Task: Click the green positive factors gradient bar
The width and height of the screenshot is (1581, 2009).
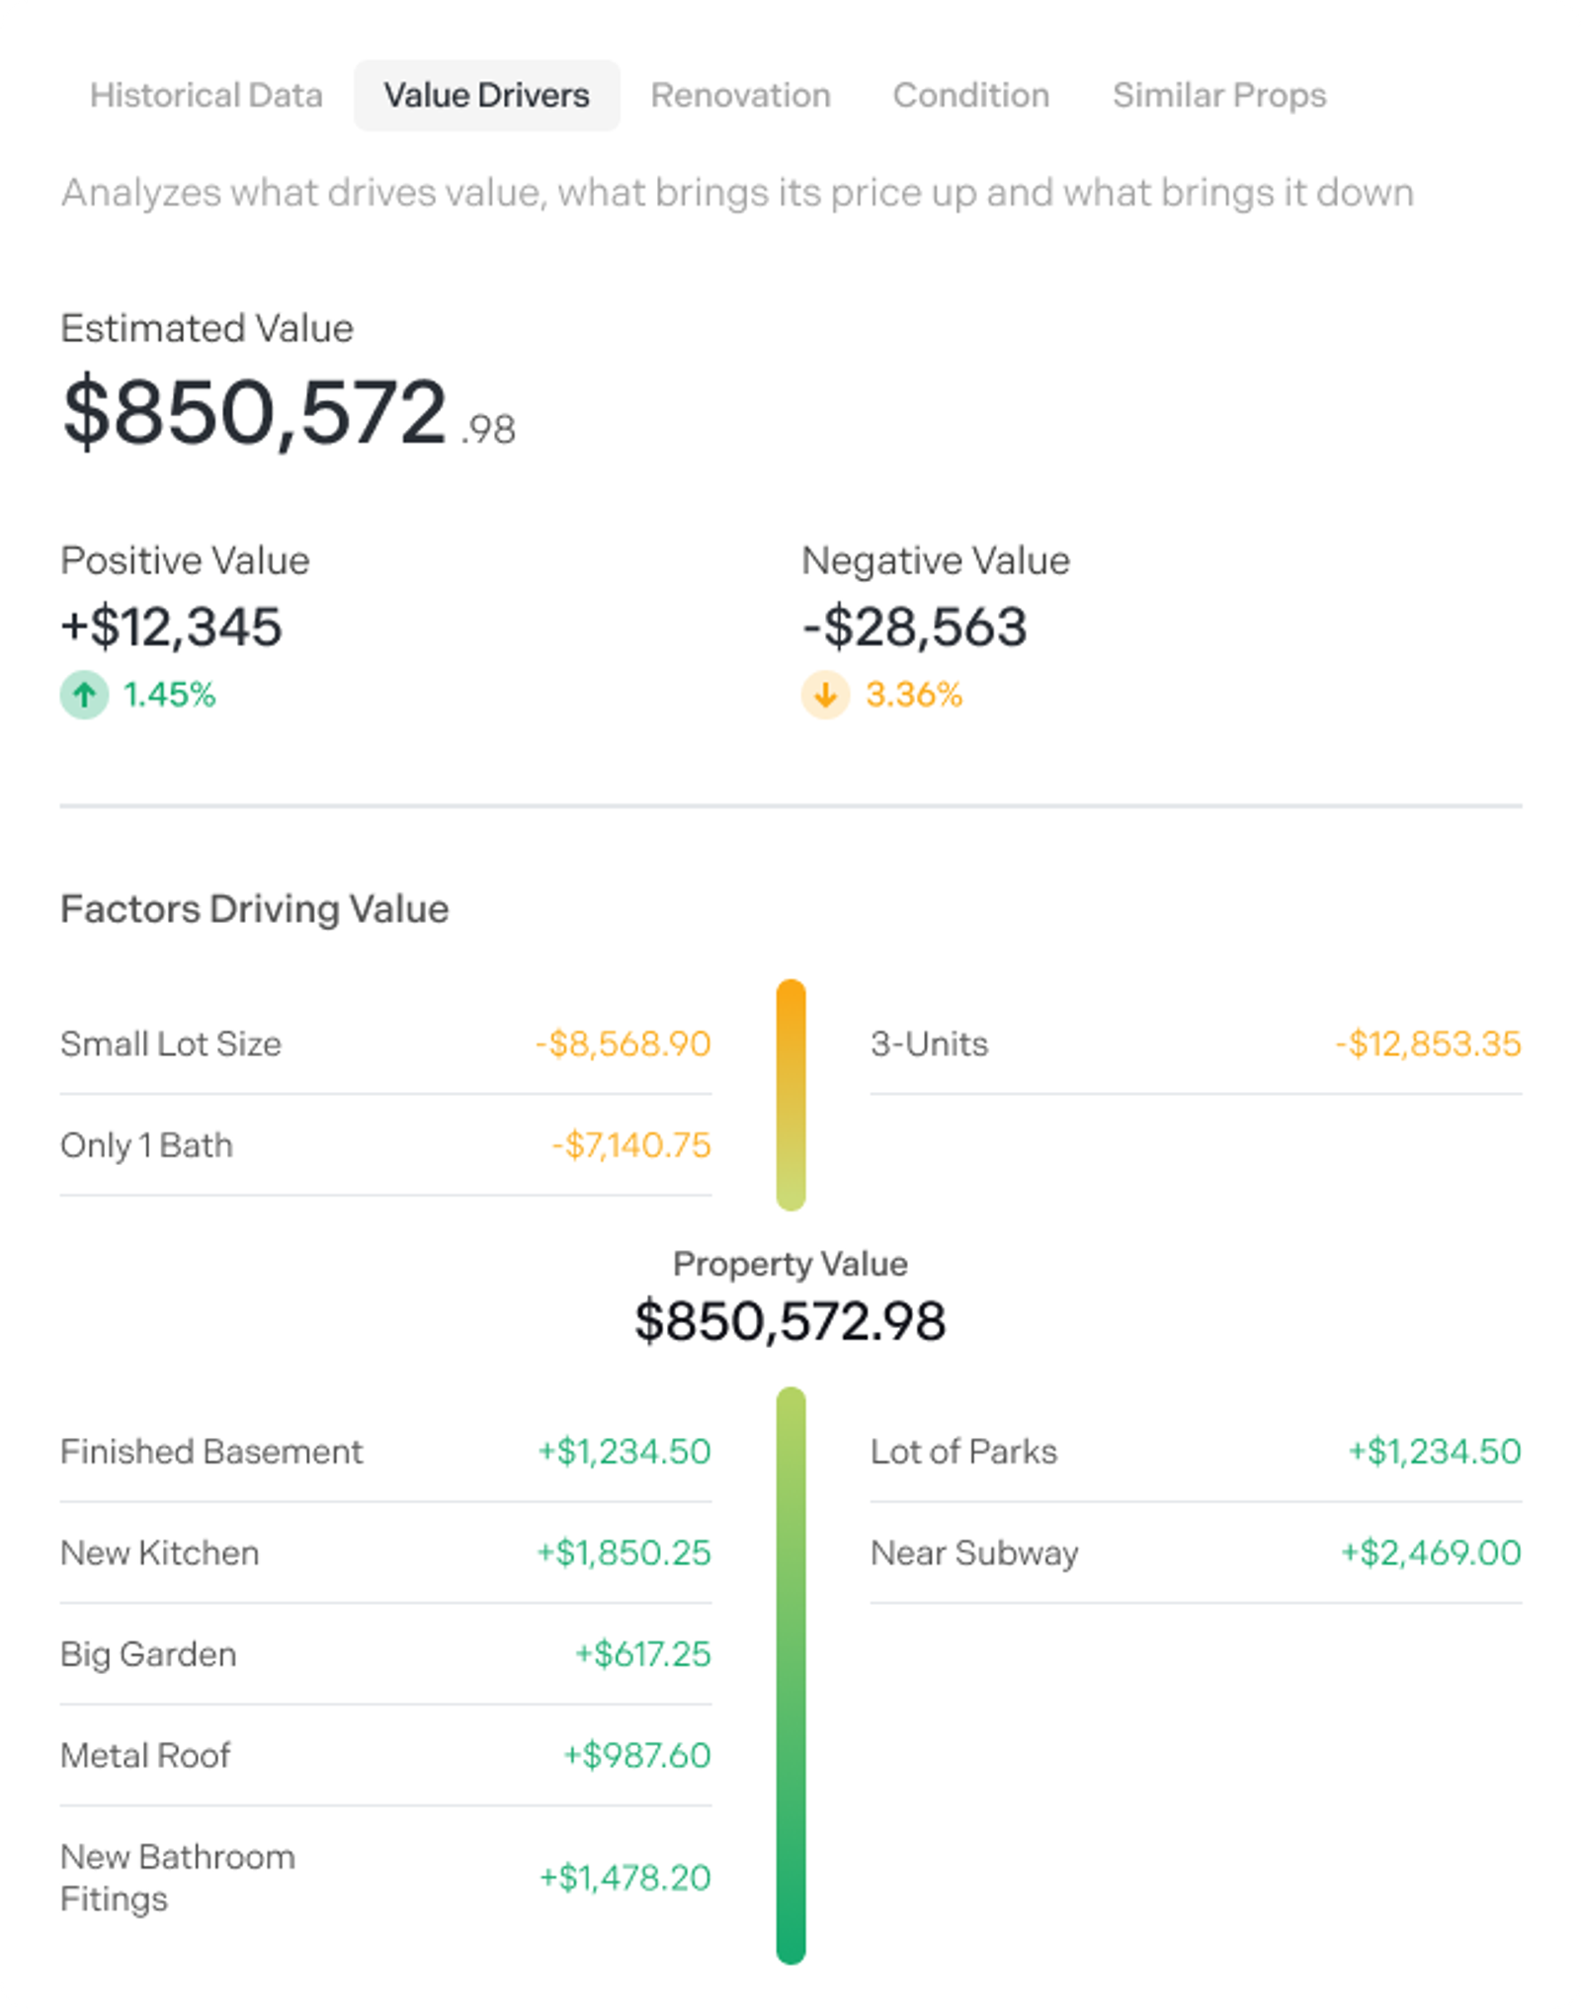Action: point(790,1675)
